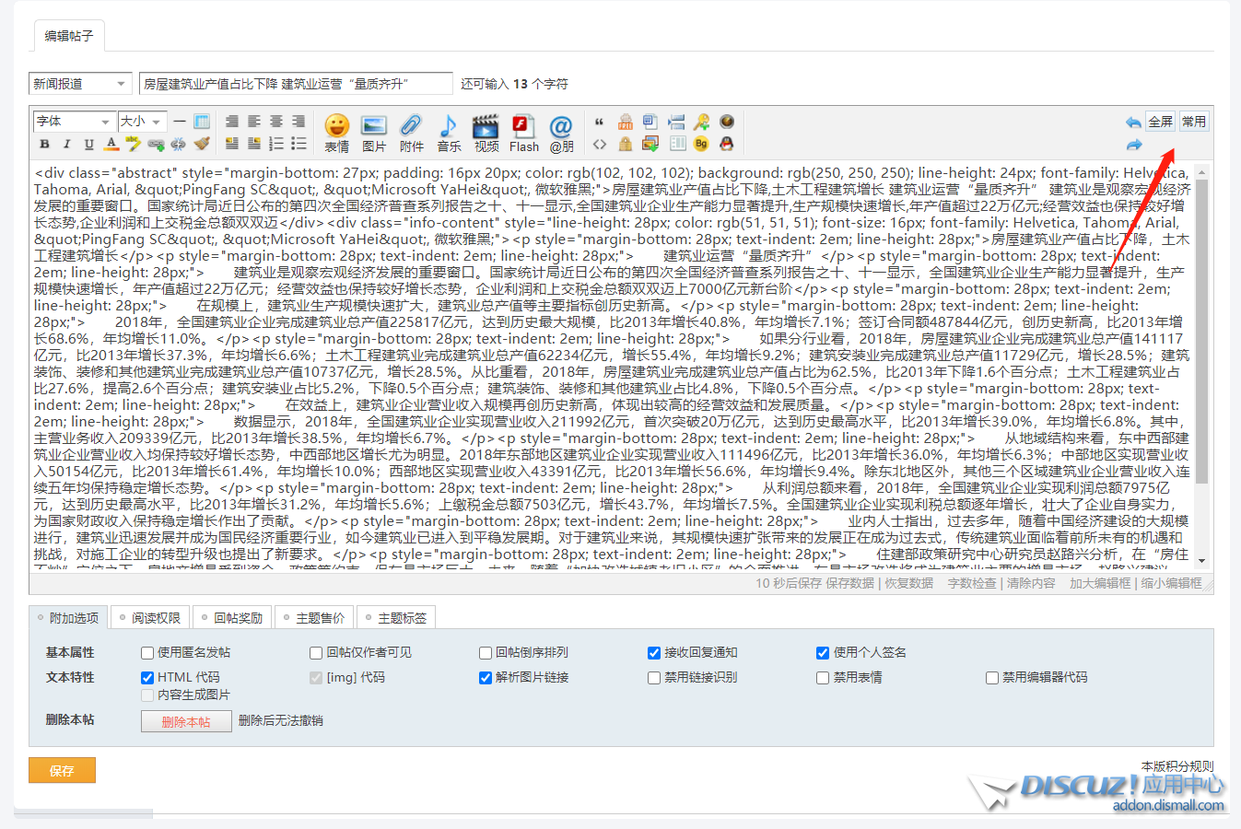Open the 主题标签 tab

[x=395, y=618]
